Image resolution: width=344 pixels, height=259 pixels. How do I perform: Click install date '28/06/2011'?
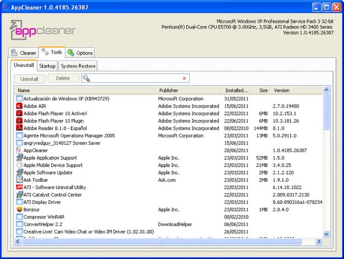tap(236, 151)
